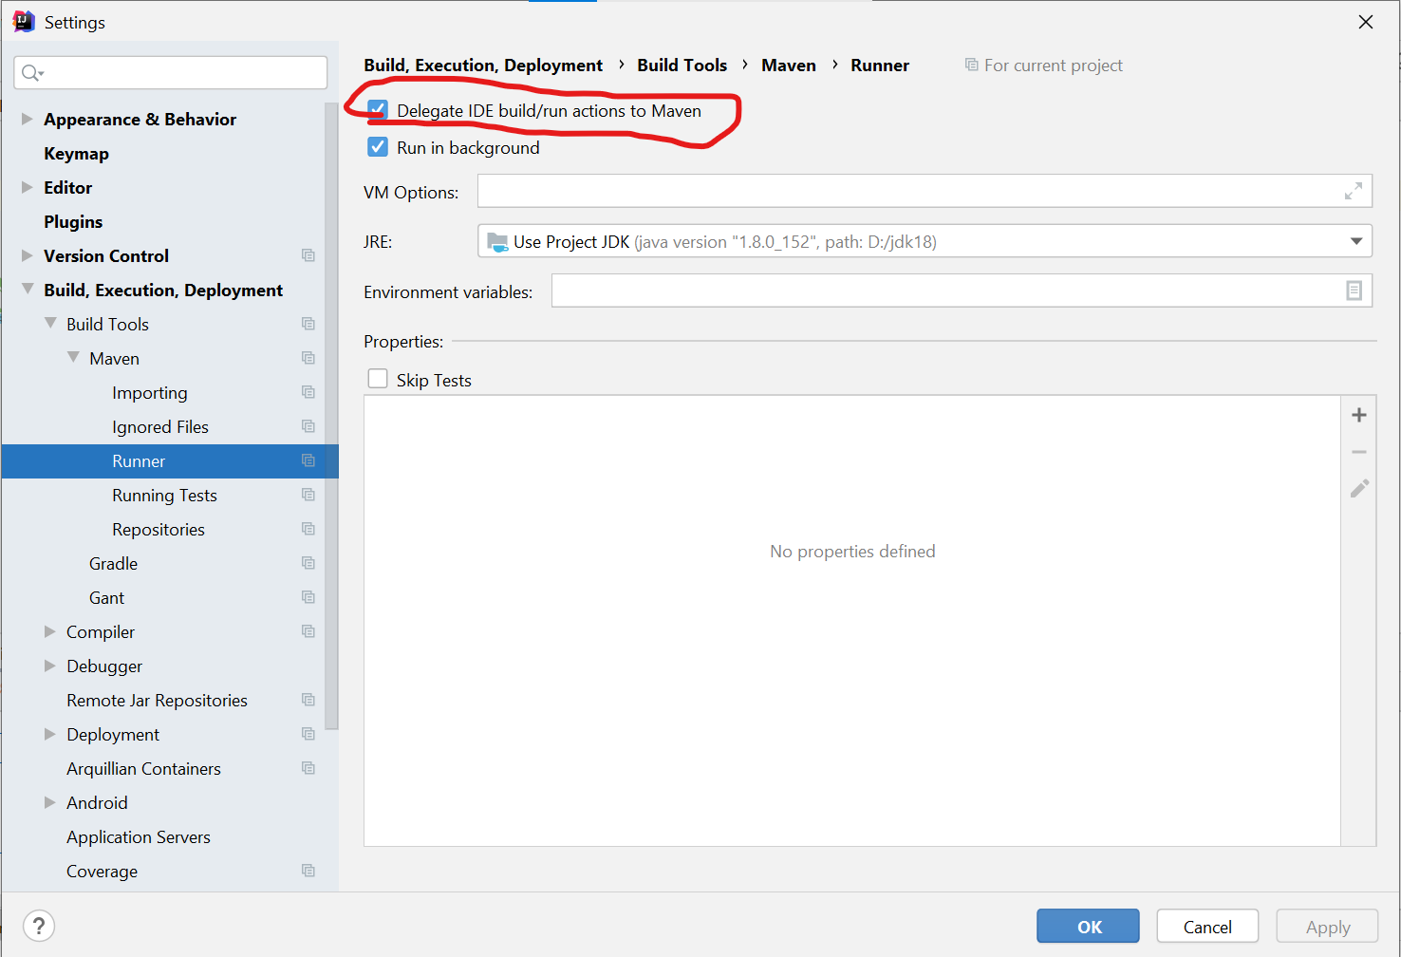Click the search magnifier icon in settings
This screenshot has width=1401, height=957.
[x=32, y=73]
